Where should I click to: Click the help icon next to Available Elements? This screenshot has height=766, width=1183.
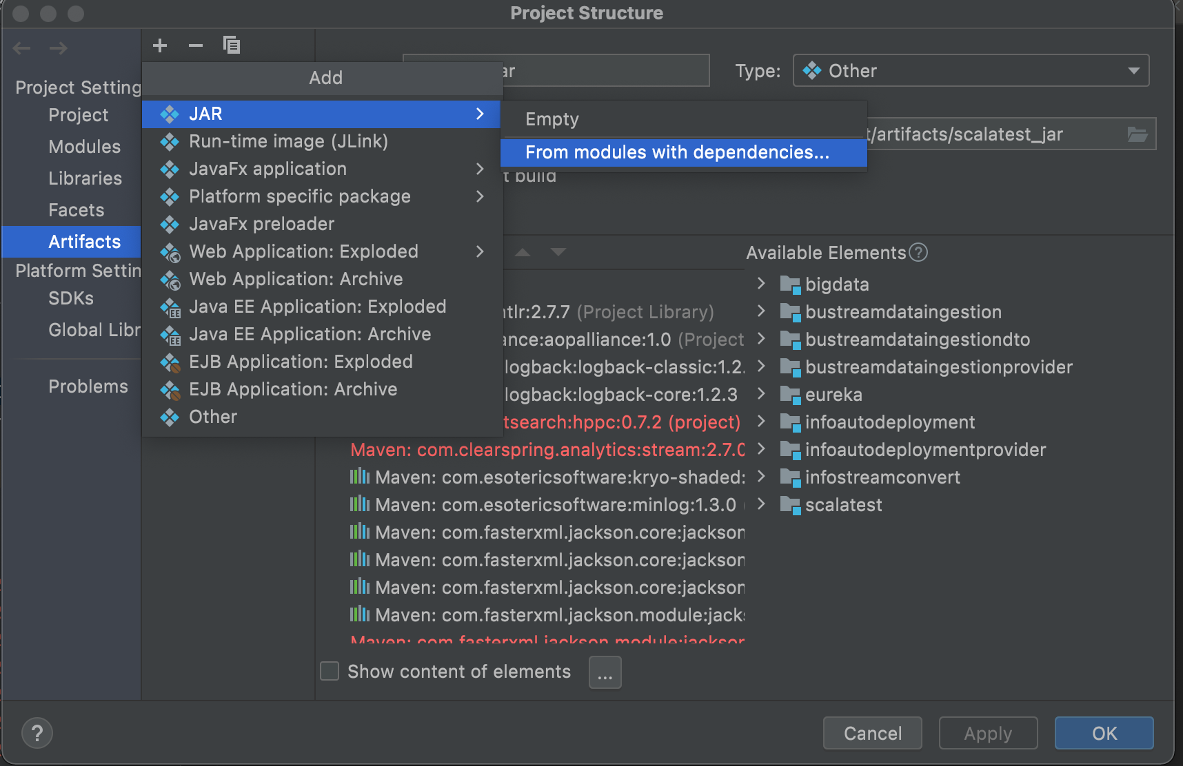[919, 253]
